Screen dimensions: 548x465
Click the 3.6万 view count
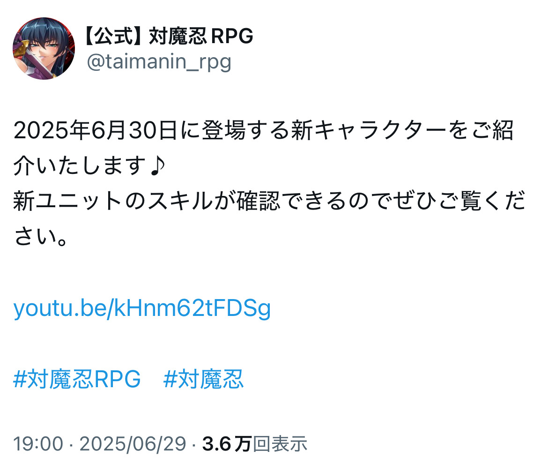click(227, 443)
